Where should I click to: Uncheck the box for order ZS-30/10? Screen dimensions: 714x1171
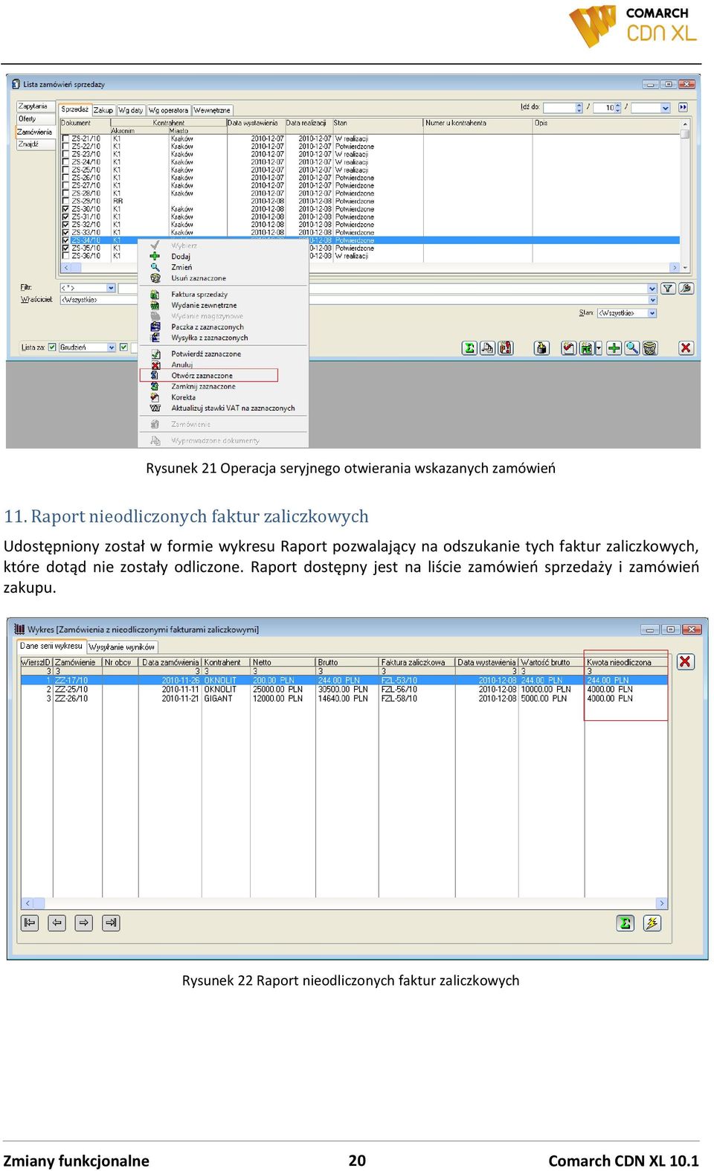(x=66, y=210)
